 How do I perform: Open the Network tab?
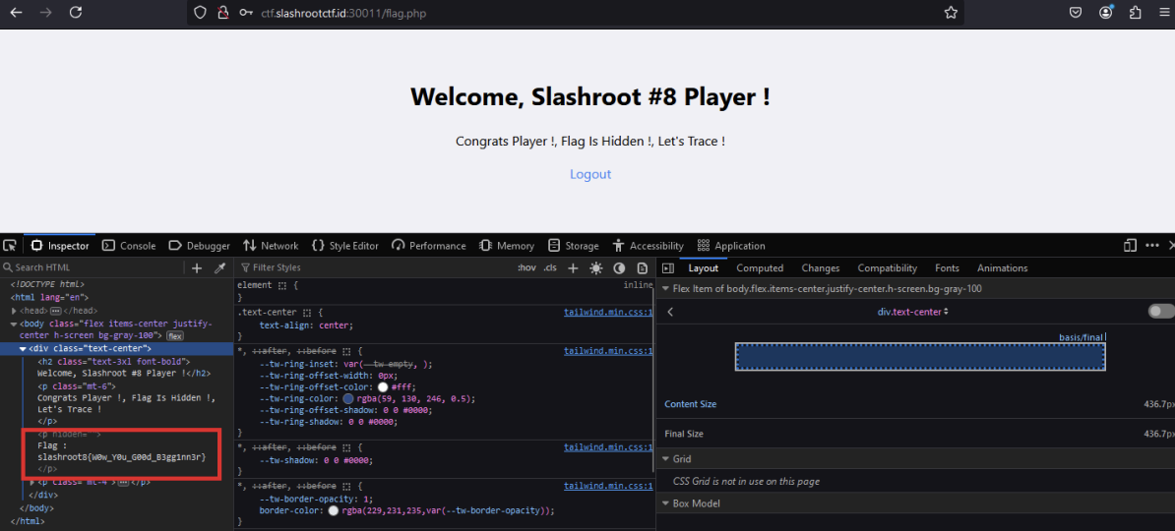pos(271,246)
